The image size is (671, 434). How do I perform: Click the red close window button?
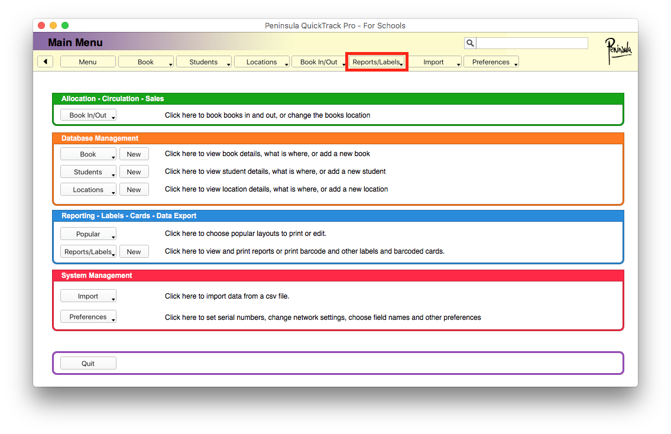pyautogui.click(x=41, y=25)
